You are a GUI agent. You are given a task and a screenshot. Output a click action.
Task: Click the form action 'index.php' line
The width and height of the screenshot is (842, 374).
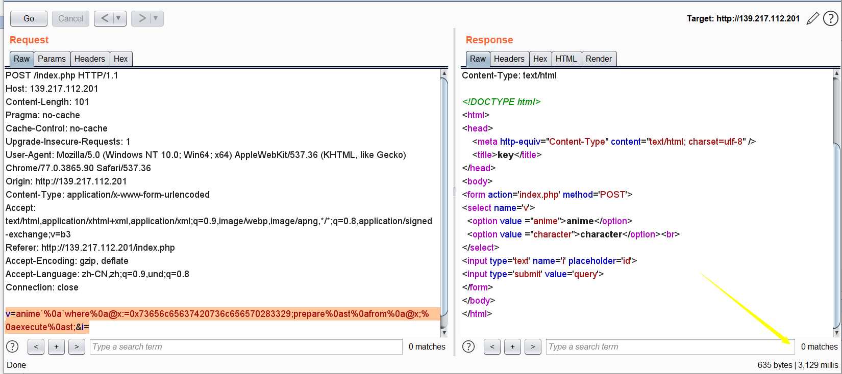tap(547, 195)
